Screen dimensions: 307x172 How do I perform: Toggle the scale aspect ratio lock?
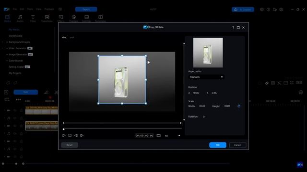239,106
